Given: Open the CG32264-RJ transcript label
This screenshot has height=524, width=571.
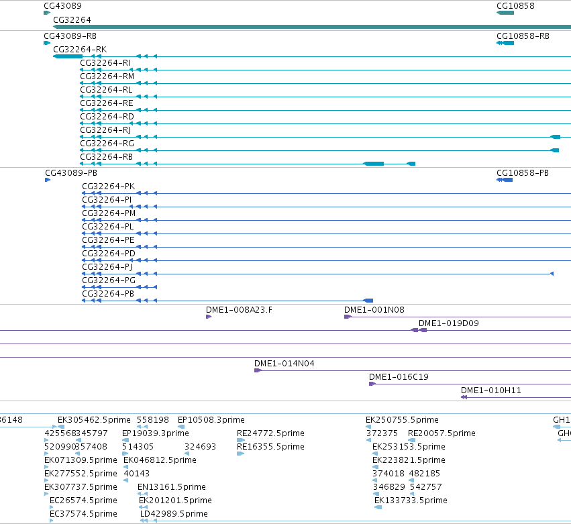Looking at the screenshot, I should click(105, 130).
